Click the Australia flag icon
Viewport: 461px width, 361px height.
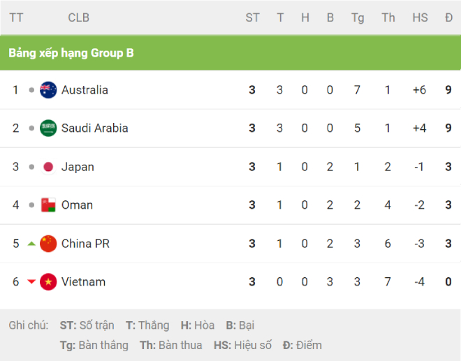pyautogui.click(x=48, y=90)
